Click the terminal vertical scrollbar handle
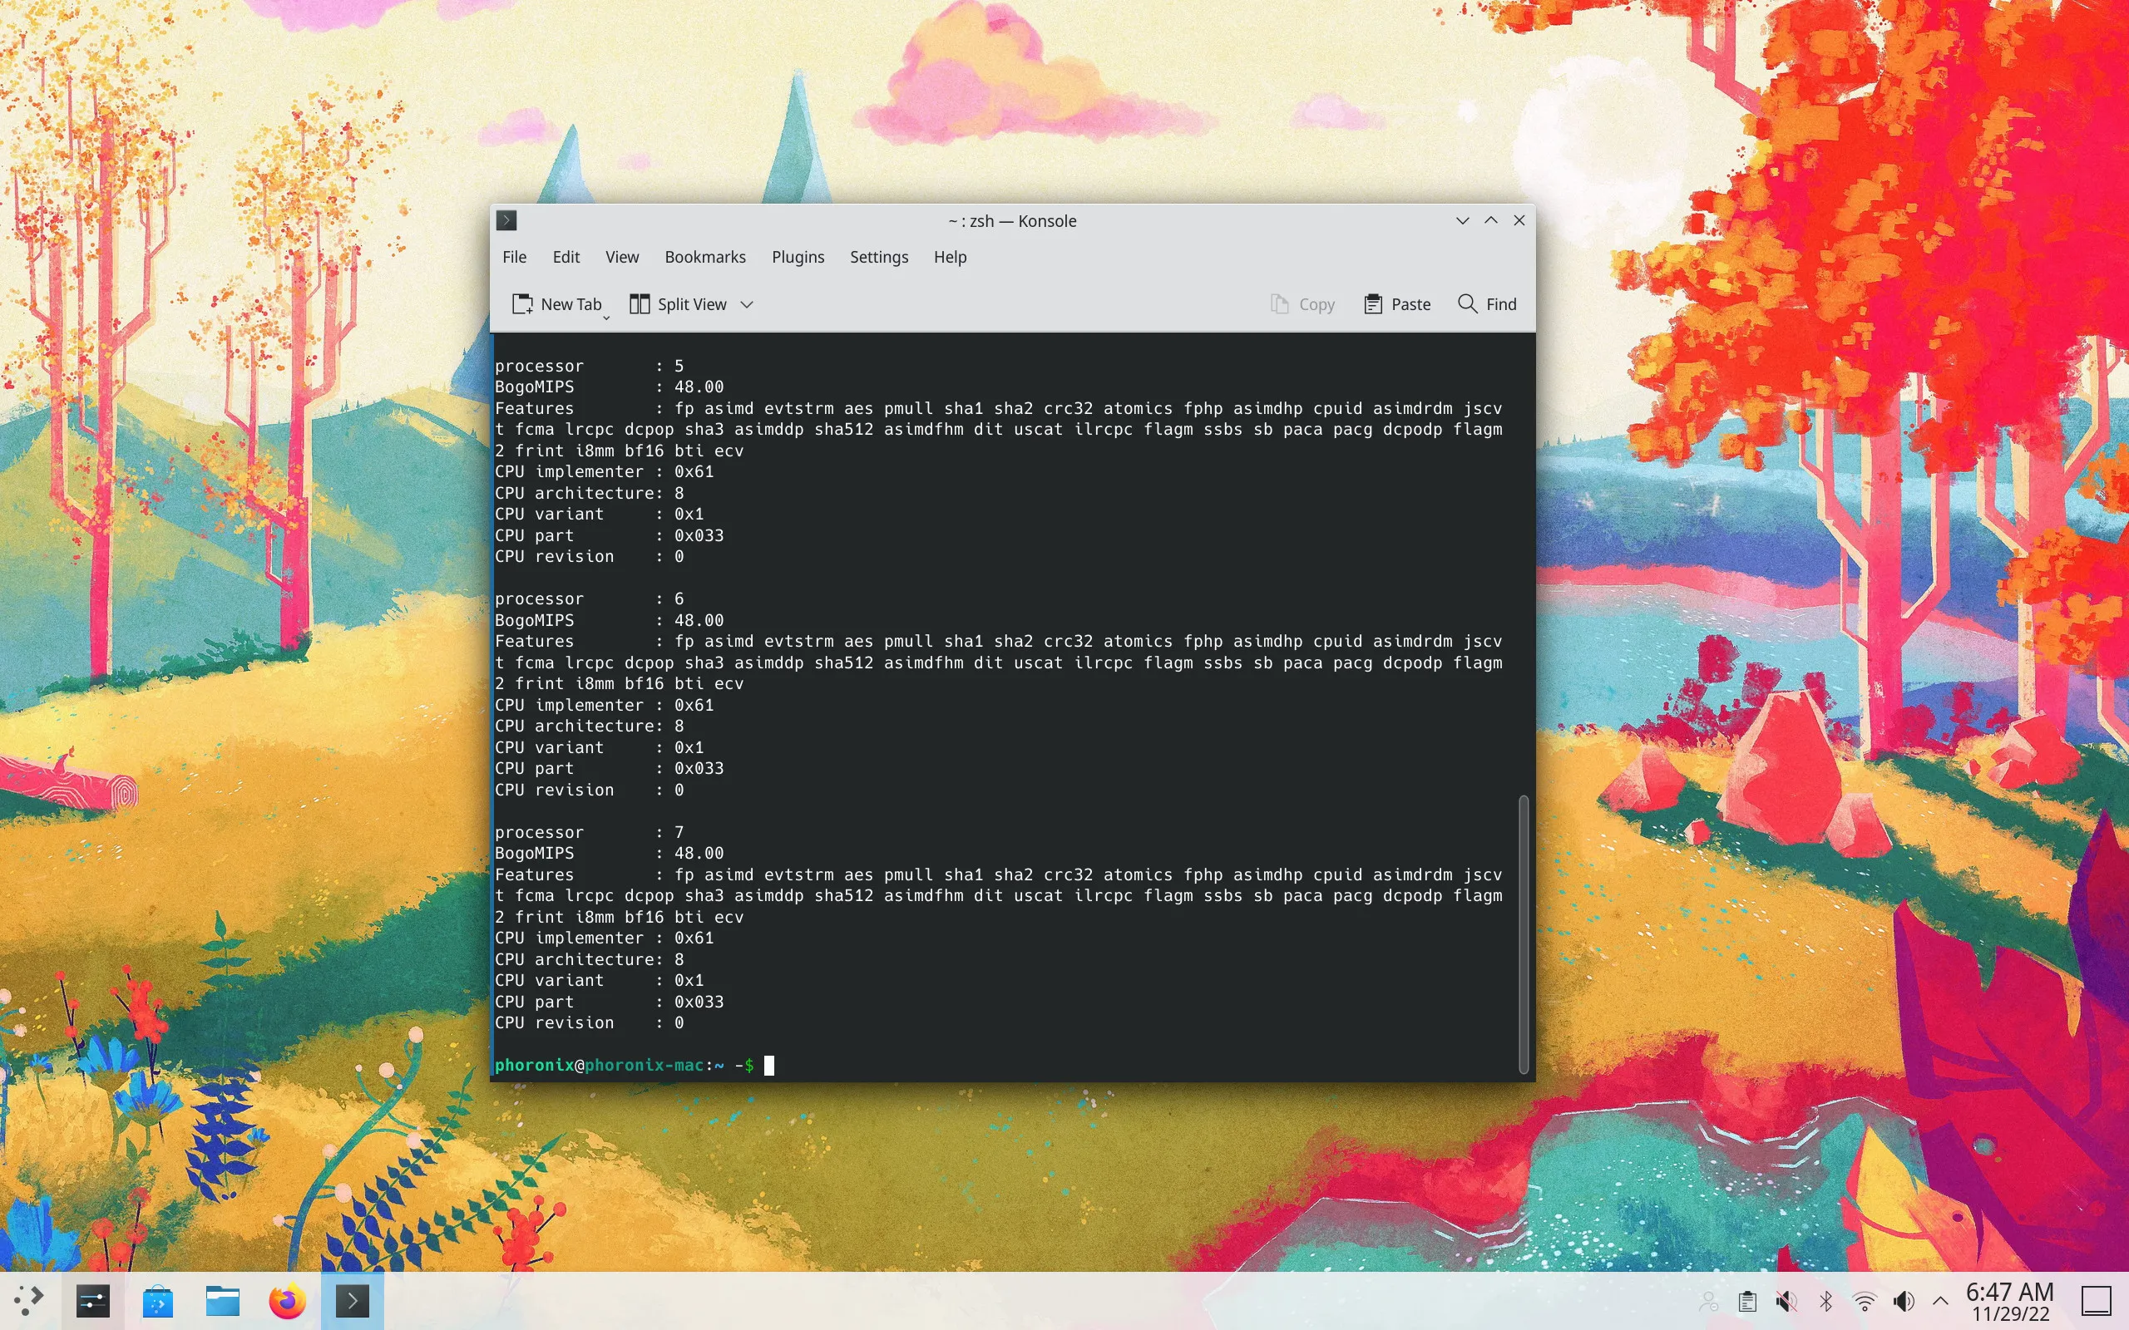2129x1330 pixels. point(1524,934)
